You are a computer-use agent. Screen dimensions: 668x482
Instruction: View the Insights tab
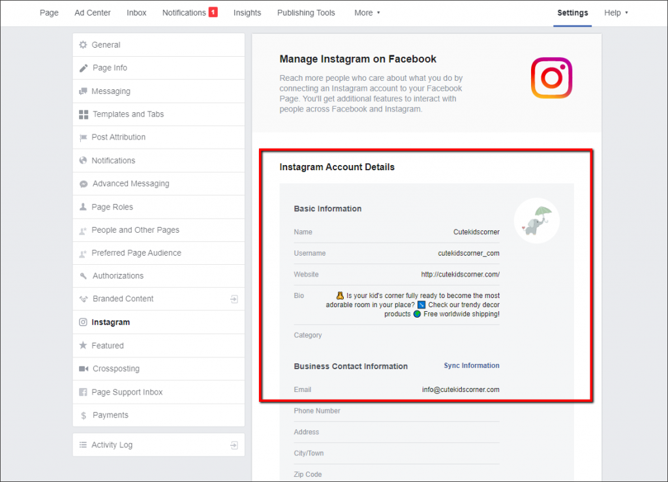(x=247, y=13)
